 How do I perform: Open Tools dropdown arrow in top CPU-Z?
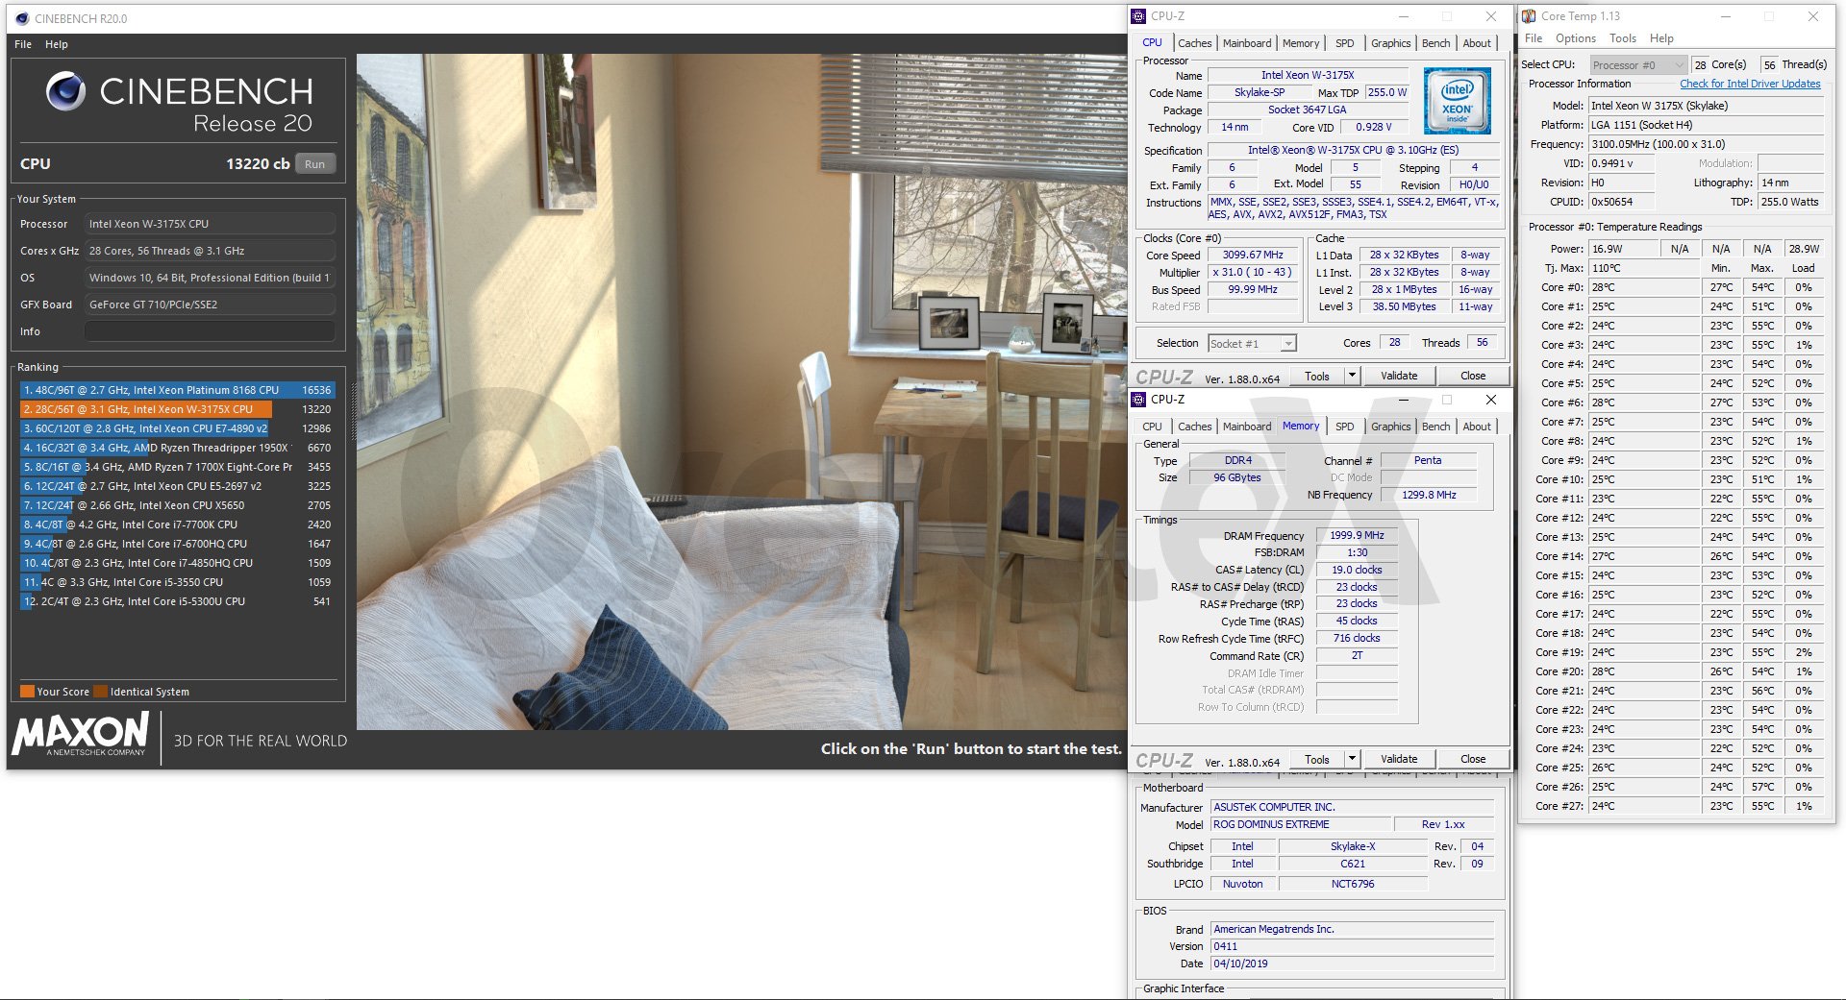click(x=1352, y=376)
